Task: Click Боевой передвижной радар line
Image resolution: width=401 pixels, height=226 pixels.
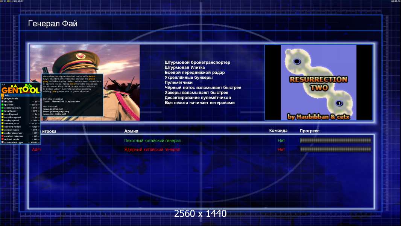Action: pos(194,72)
